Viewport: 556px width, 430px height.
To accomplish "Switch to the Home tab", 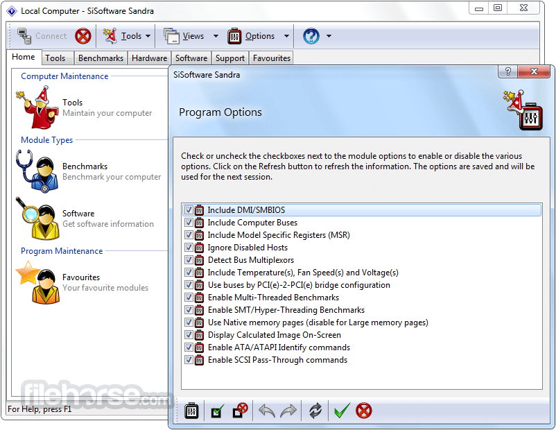I will coord(24,57).
